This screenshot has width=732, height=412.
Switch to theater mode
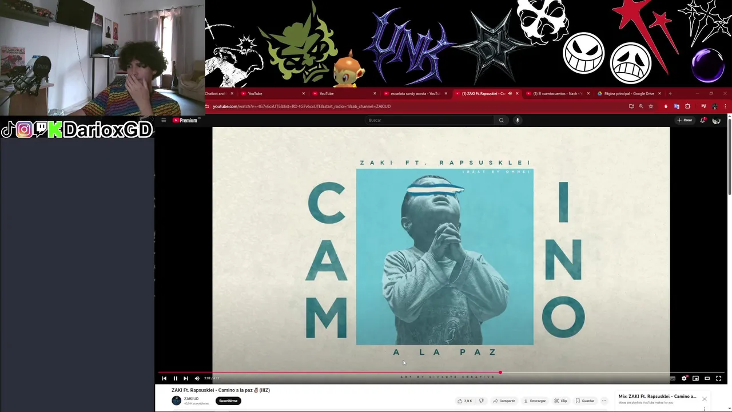point(707,378)
